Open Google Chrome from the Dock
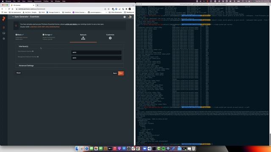The image size is (271, 152). coord(138,148)
